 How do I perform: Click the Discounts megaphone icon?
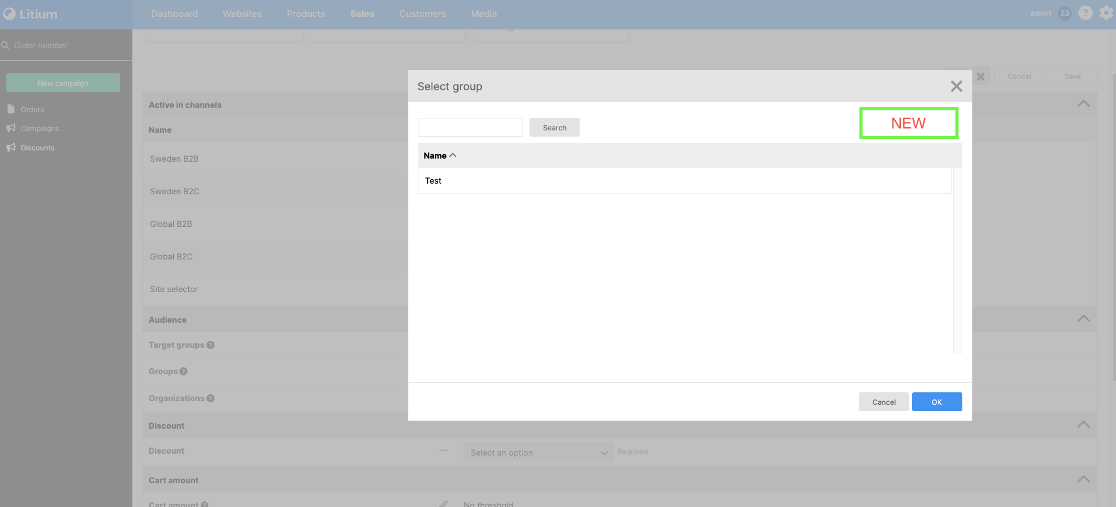pyautogui.click(x=11, y=147)
